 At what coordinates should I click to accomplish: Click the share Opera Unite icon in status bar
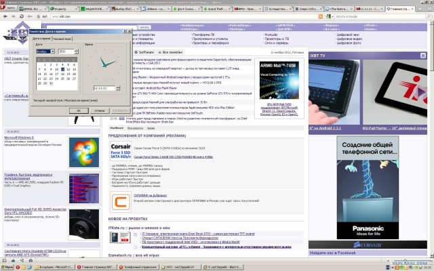tap(22, 260)
